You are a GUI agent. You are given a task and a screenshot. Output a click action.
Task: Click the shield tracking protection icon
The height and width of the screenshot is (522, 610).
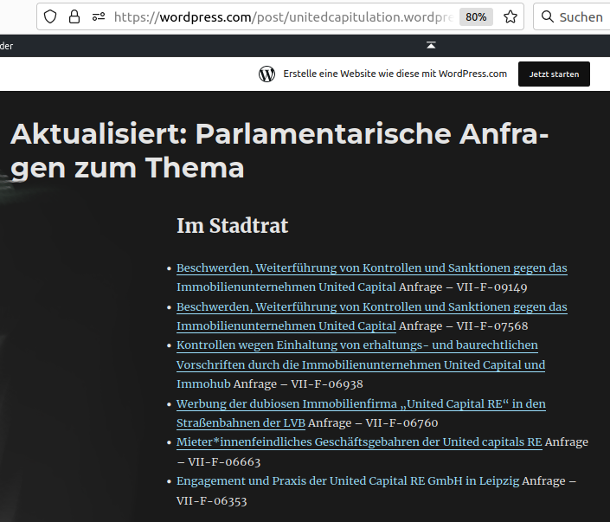[50, 16]
